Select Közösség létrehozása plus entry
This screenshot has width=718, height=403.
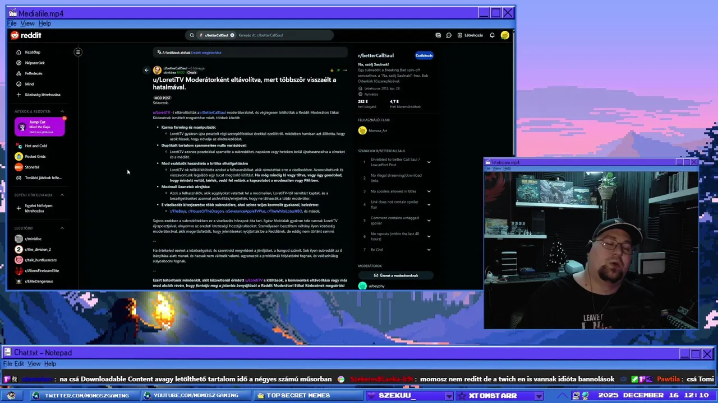(x=38, y=95)
